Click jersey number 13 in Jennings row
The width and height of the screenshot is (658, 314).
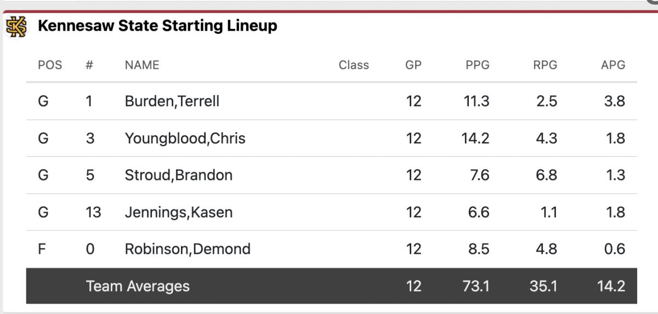click(x=93, y=212)
